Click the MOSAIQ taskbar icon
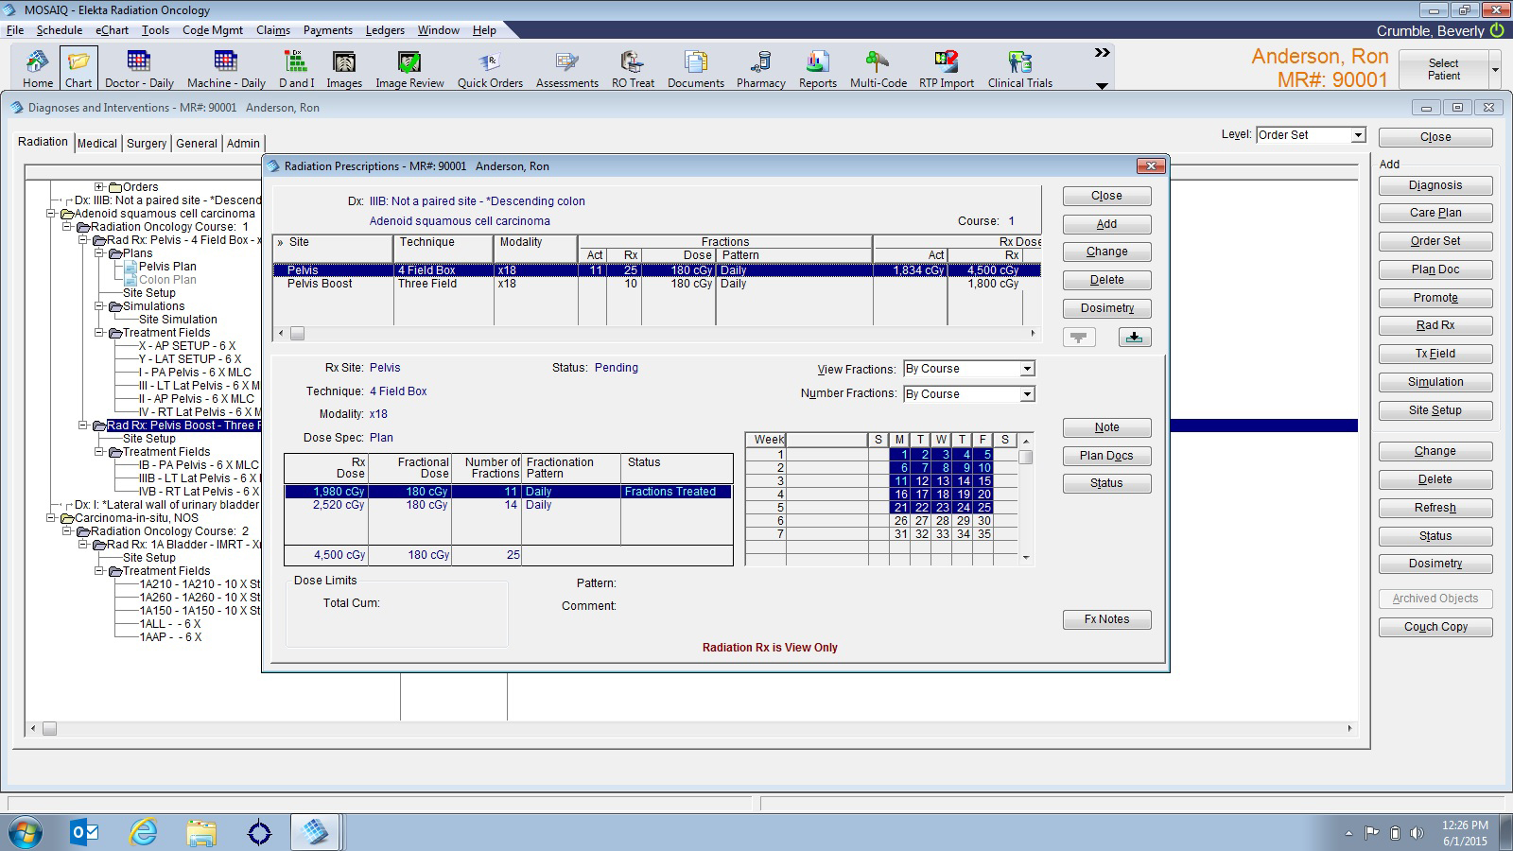This screenshot has width=1513, height=851. click(315, 832)
